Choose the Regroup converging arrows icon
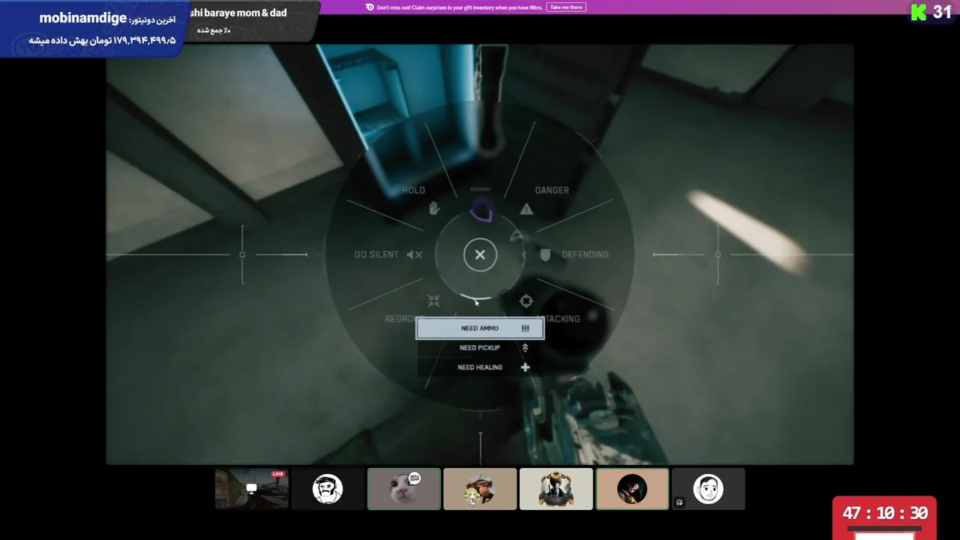This screenshot has width=960, height=540. 433,301
